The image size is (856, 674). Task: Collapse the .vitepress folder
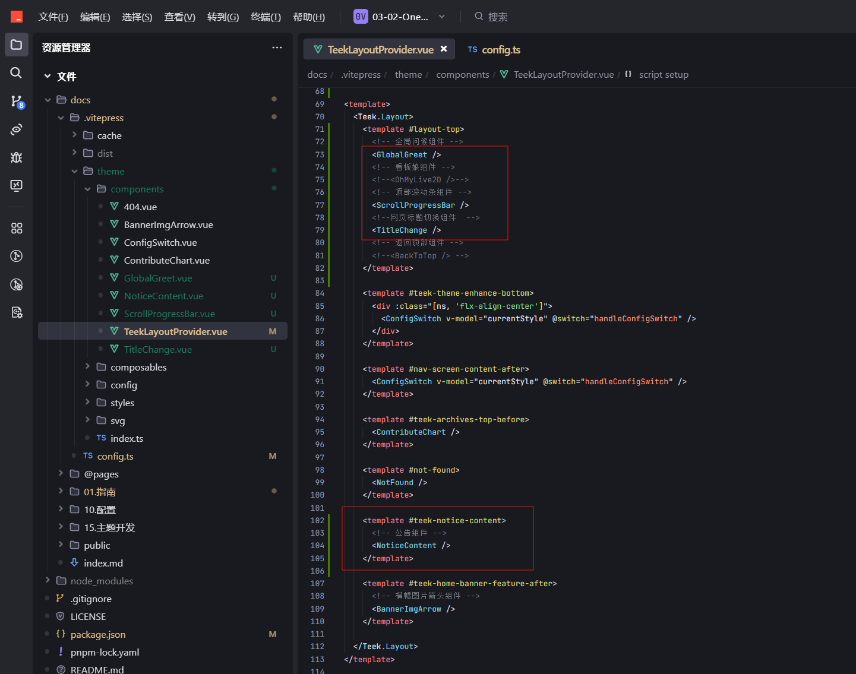click(x=61, y=118)
